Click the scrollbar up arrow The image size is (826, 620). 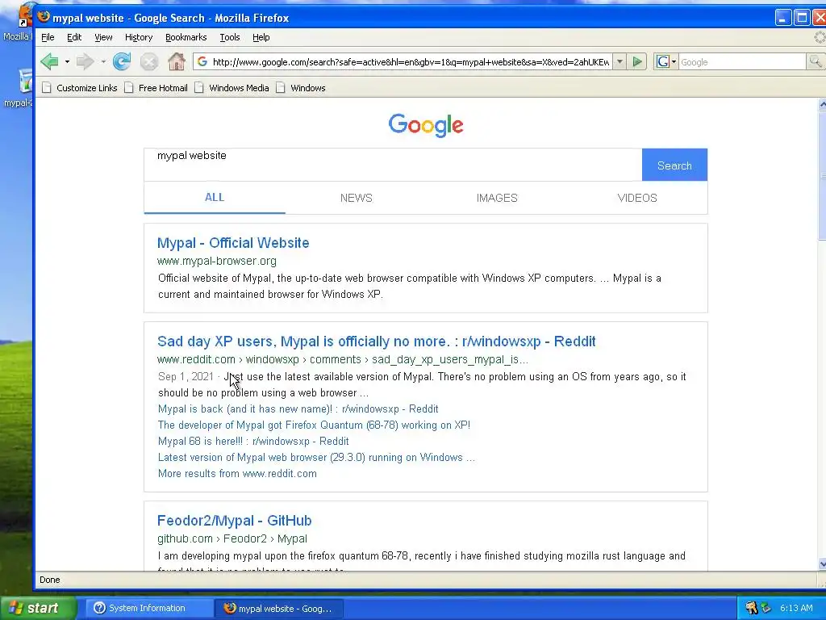(822, 105)
